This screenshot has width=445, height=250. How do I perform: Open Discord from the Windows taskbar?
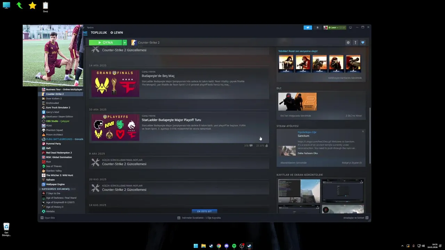point(226,246)
